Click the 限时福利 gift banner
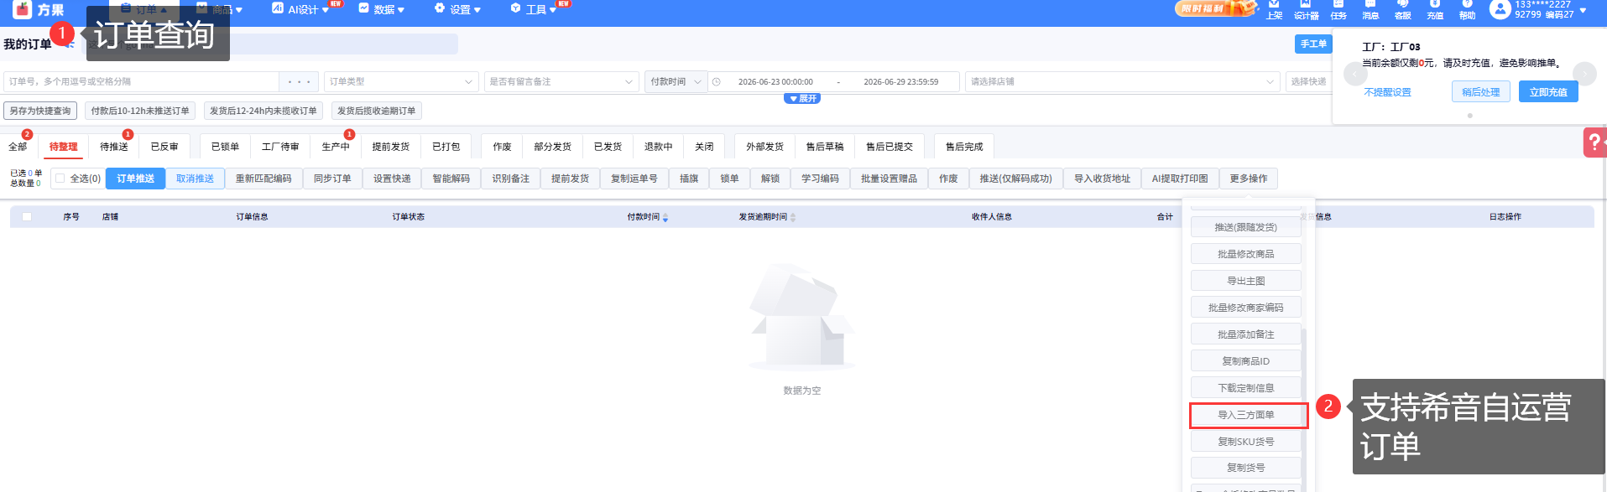This screenshot has height=492, width=1607. click(x=1216, y=8)
